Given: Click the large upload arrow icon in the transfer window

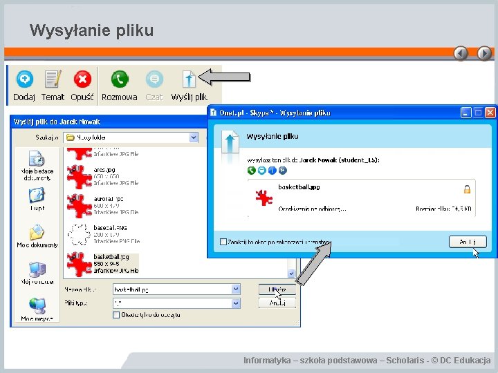Looking at the screenshot, I should click(x=230, y=142).
